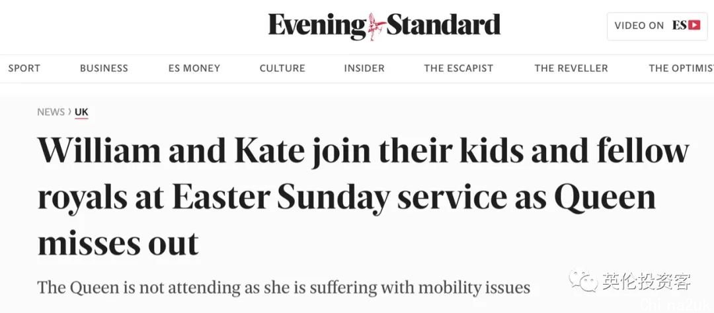The width and height of the screenshot is (714, 313).
Task: Open the VIDEO ON ES button
Action: [x=657, y=26]
